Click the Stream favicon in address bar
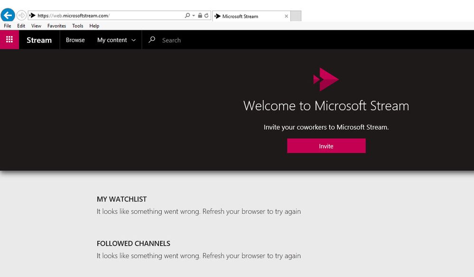Screen dimensions: 474x277 pos(33,15)
